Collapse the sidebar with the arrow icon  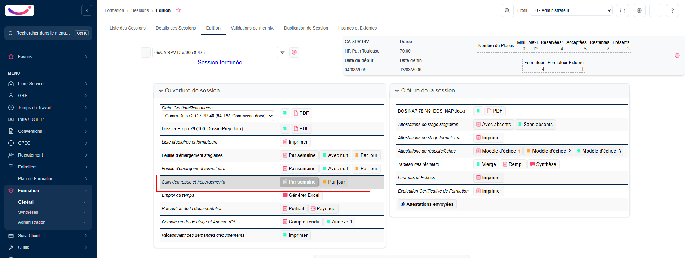click(x=87, y=10)
